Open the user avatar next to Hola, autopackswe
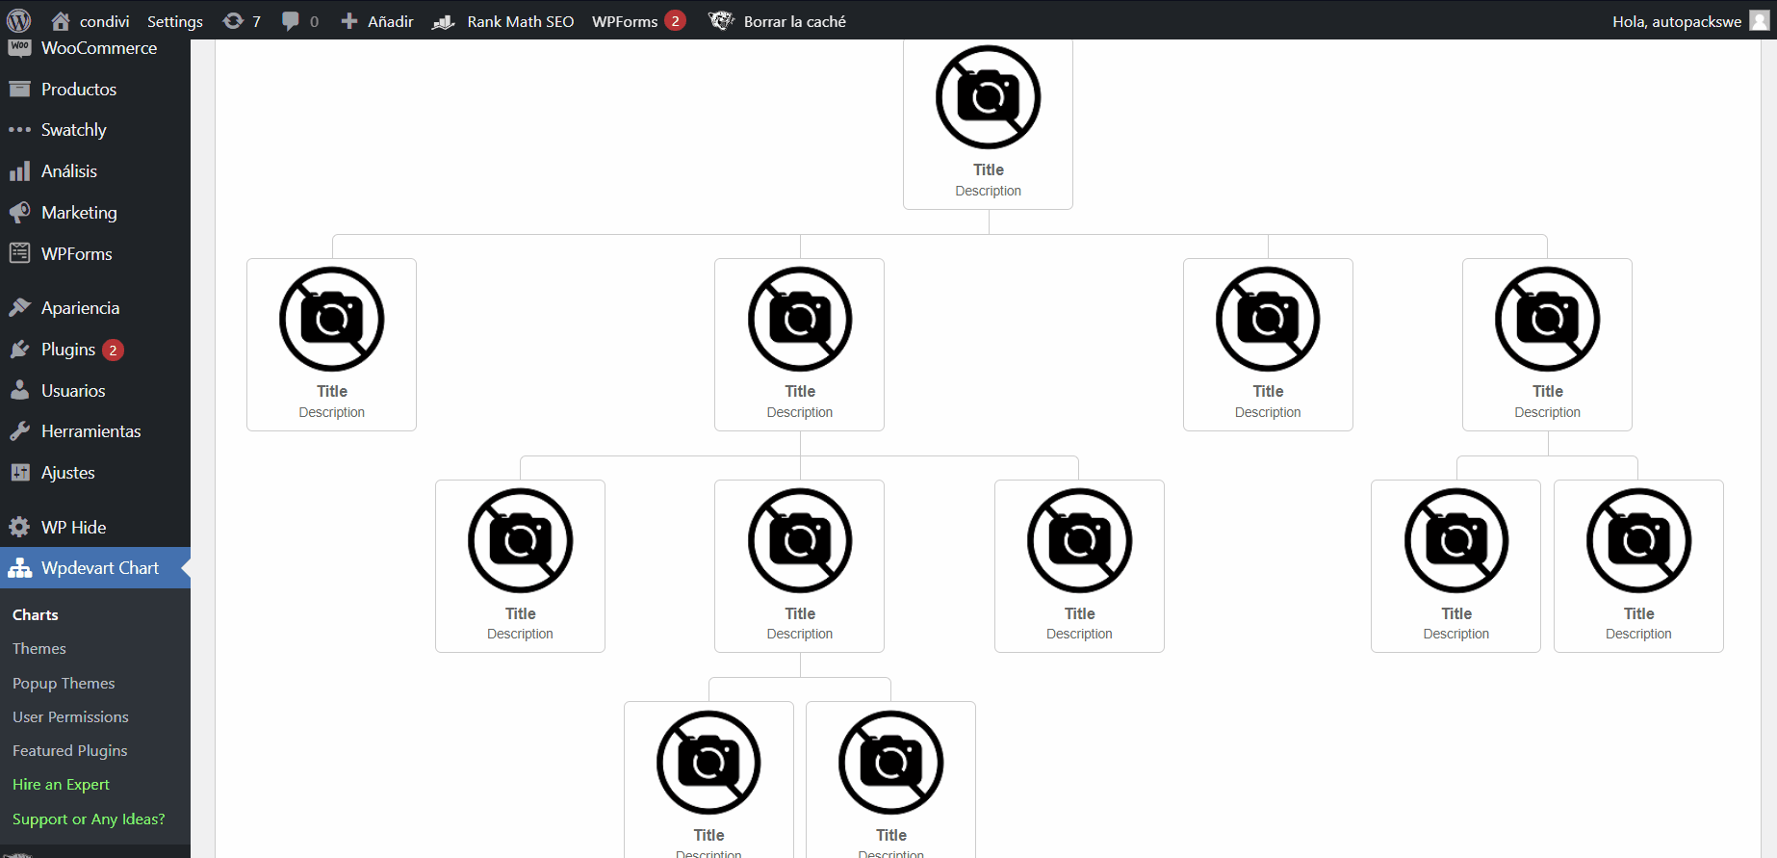Screen dimensions: 1777x858 (1759, 20)
